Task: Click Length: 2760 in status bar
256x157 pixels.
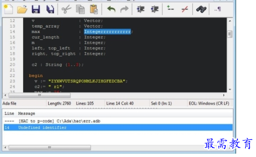Action: (x=59, y=103)
